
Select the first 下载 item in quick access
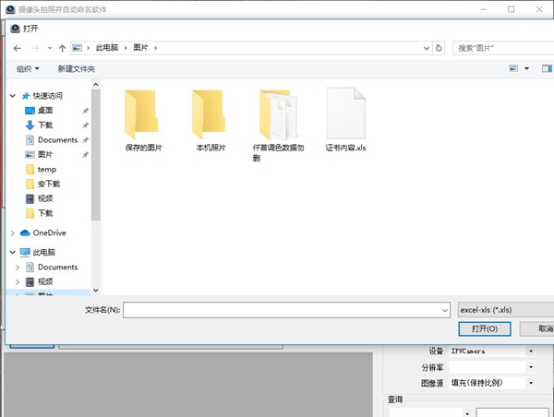tap(45, 125)
